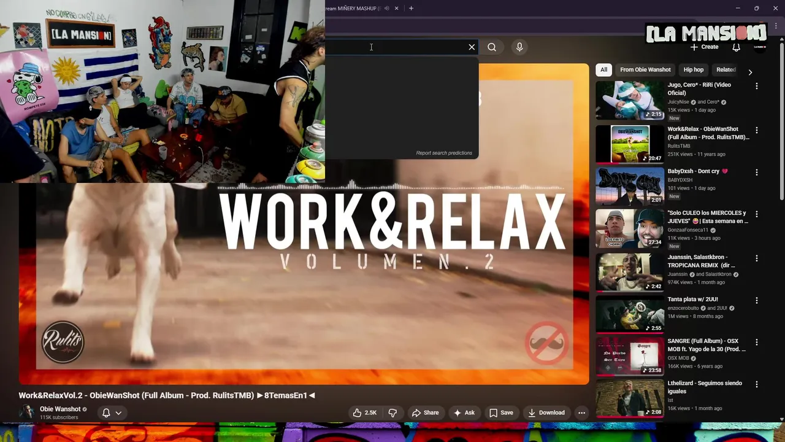Click the enzocerobulto channel name

684,308
